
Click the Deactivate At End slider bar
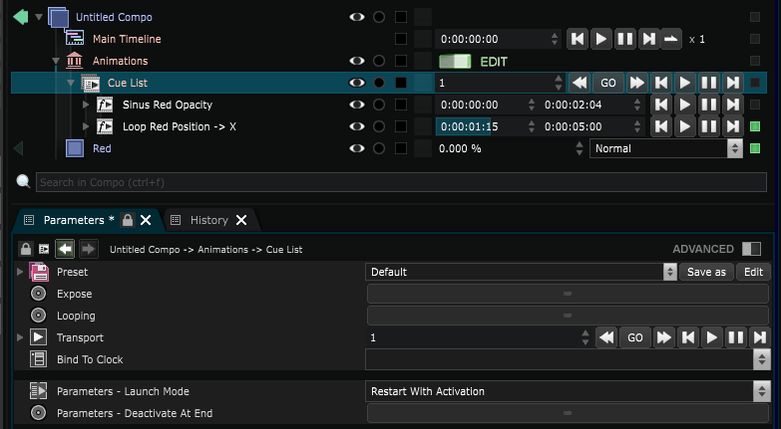click(x=568, y=413)
